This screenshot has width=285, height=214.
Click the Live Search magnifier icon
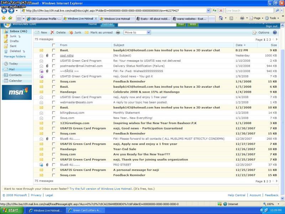point(277,11)
